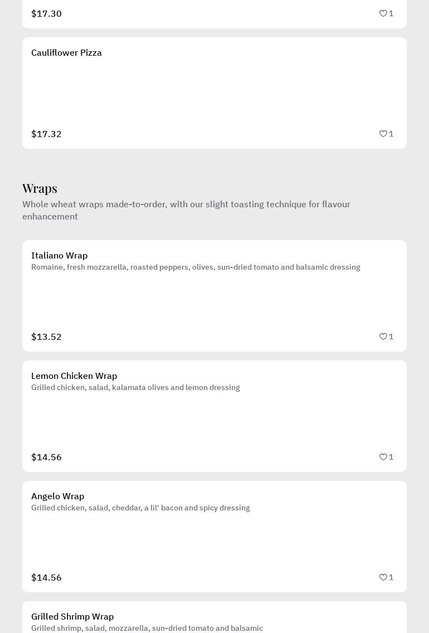Like the item priced $17.30
This screenshot has width=429, height=633.
tap(383, 13)
